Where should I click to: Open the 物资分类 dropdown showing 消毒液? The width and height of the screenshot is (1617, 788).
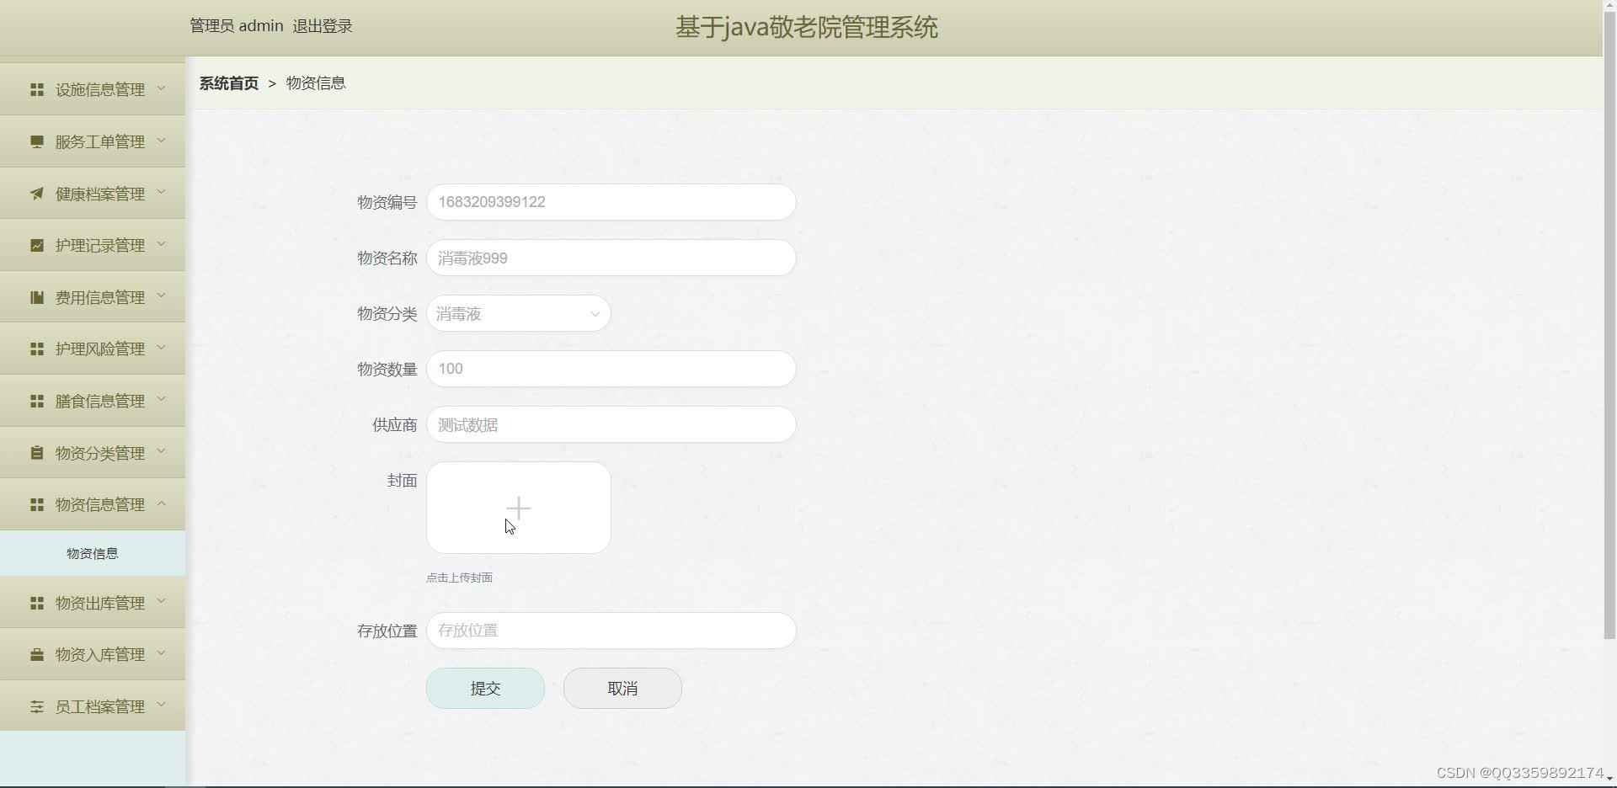[519, 313]
